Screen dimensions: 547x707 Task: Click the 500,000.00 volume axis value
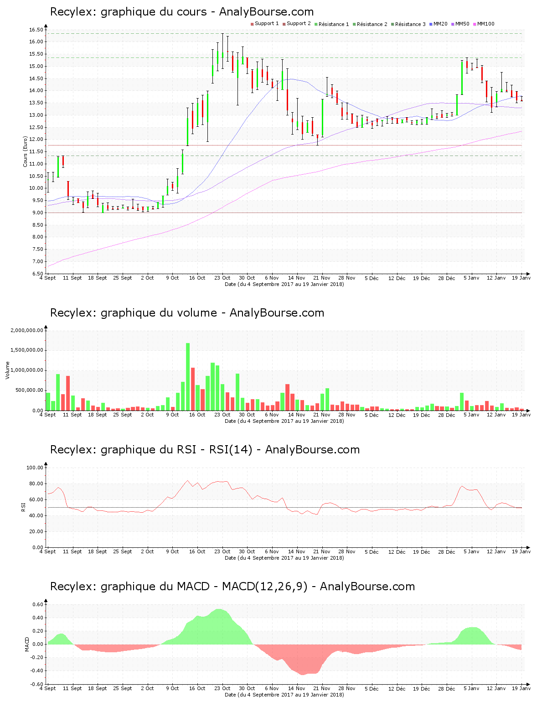[x=29, y=390]
